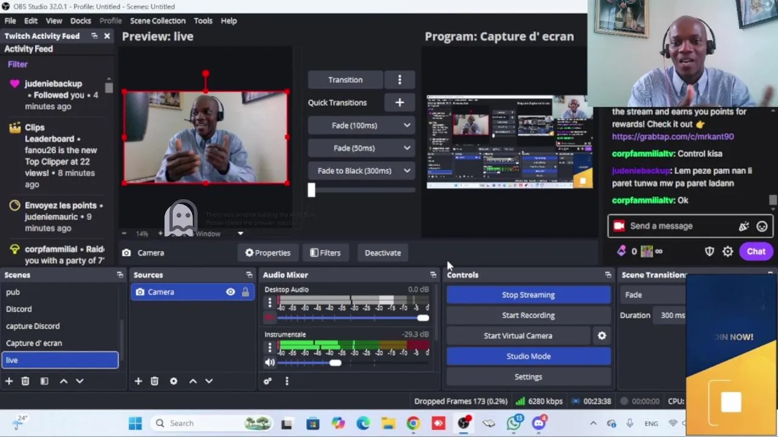Show hidden system tray icons chevron
Viewport: 778px width, 437px height.
click(x=593, y=424)
